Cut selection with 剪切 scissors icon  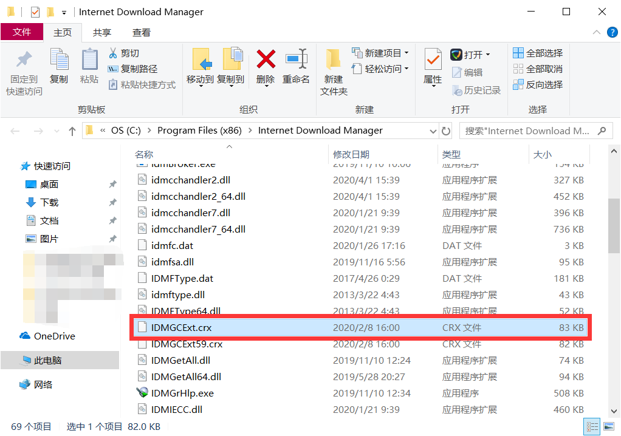[123, 53]
